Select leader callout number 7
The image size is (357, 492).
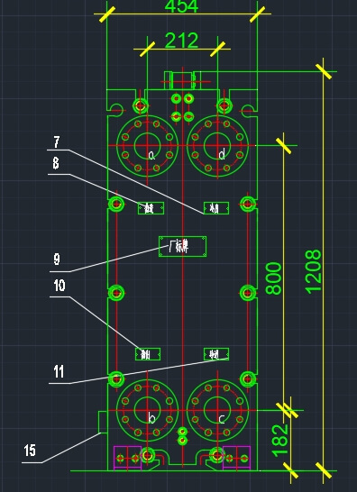click(x=57, y=142)
